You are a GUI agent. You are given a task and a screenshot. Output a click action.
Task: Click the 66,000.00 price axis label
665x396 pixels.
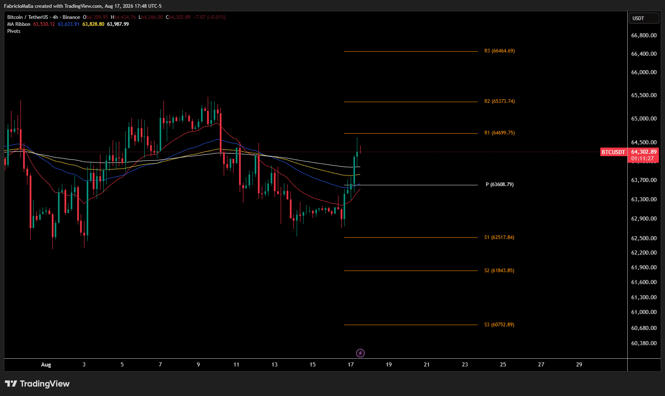(644, 72)
